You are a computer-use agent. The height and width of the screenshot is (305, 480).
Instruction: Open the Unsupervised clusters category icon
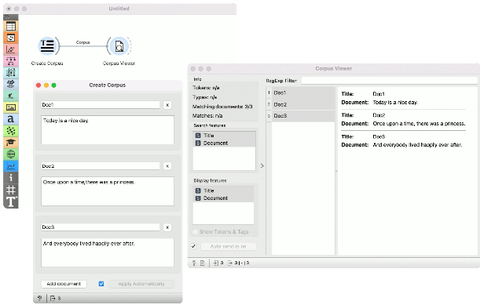click(x=11, y=85)
